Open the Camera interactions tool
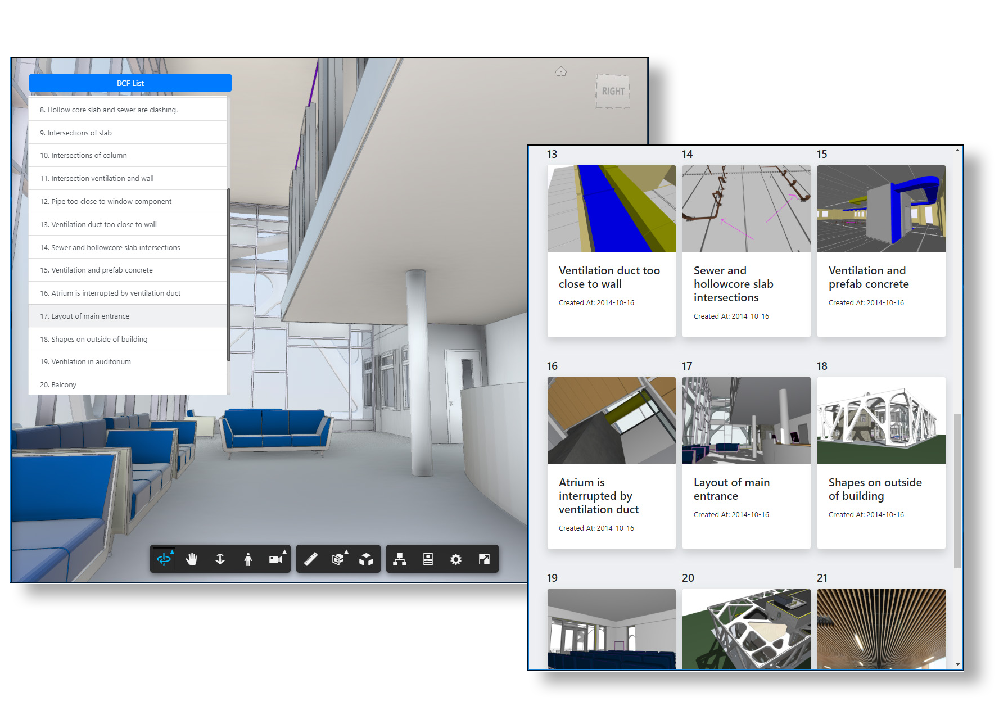Image resolution: width=999 pixels, height=706 pixels. [275, 559]
